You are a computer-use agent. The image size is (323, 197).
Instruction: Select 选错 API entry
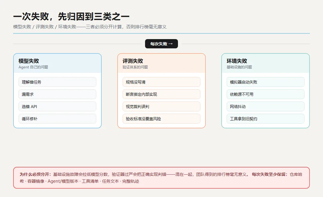pyautogui.click(x=57, y=107)
